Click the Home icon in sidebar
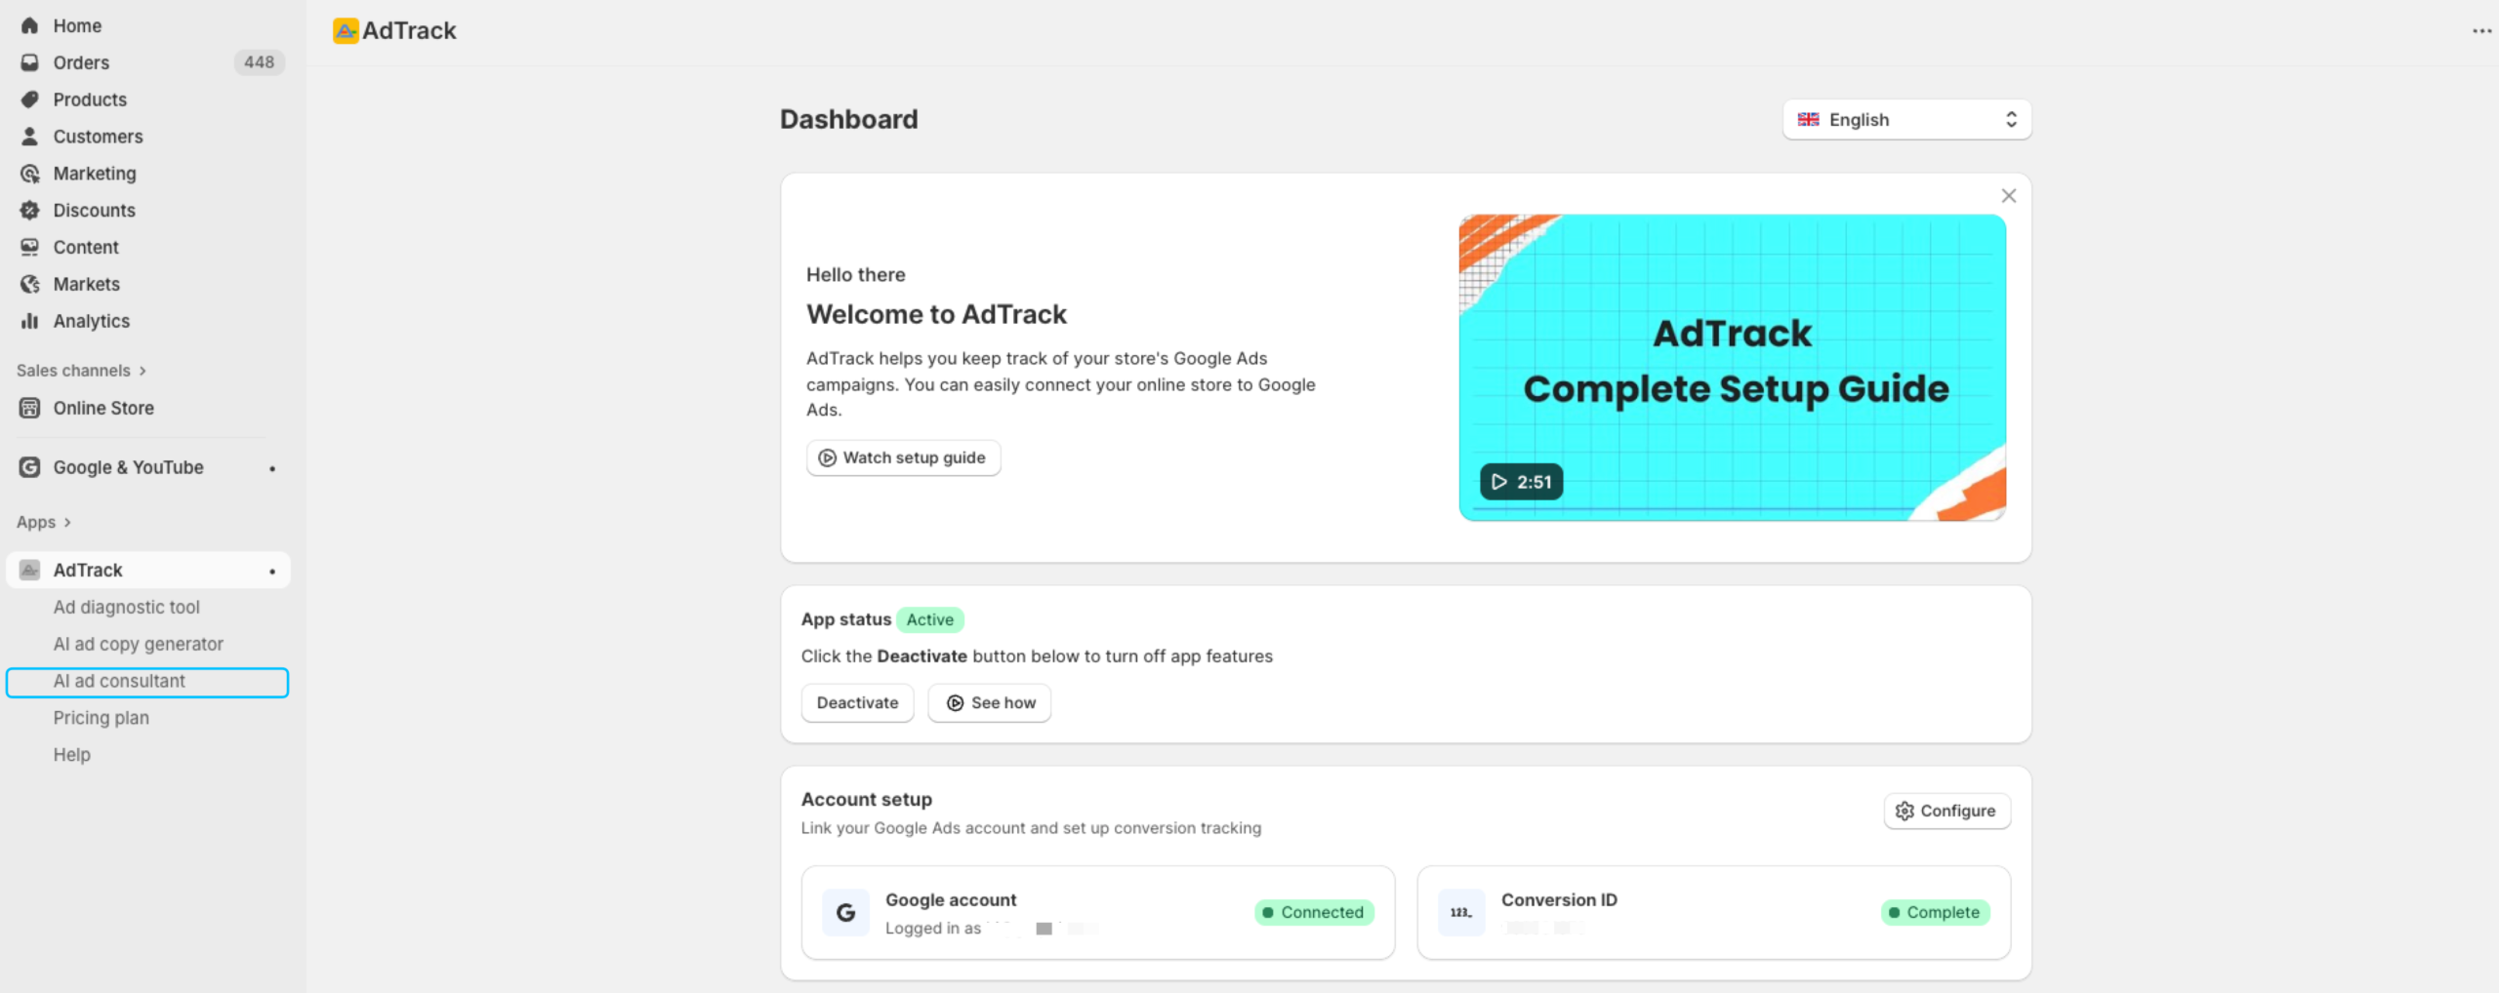This screenshot has height=993, width=2499. click(x=30, y=25)
